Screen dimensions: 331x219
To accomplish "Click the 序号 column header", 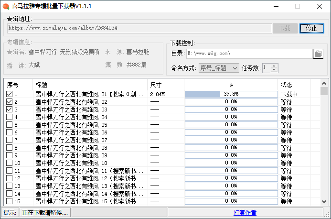I will 18,84.
